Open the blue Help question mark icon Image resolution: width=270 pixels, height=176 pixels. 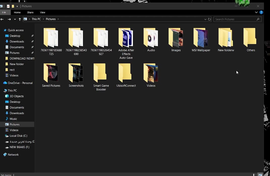point(261,12)
